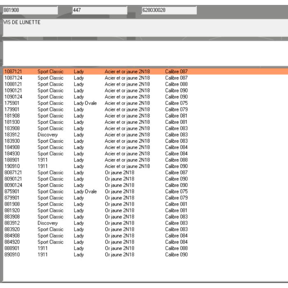The height and width of the screenshot is (288, 288).
Task: Click the input field containing 447
Action: [x=100, y=10]
